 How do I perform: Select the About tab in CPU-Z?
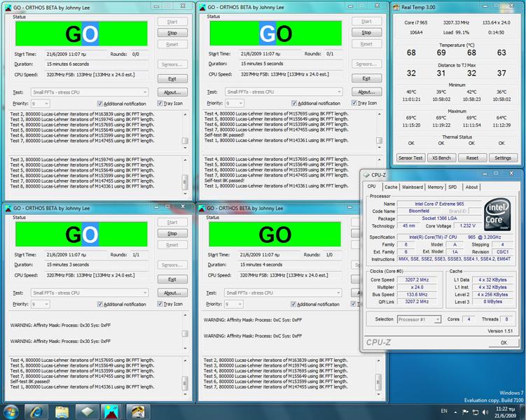point(471,187)
